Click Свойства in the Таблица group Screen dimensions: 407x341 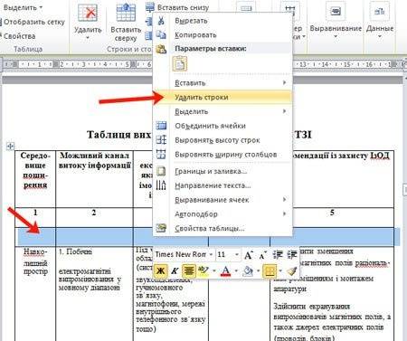pos(18,36)
